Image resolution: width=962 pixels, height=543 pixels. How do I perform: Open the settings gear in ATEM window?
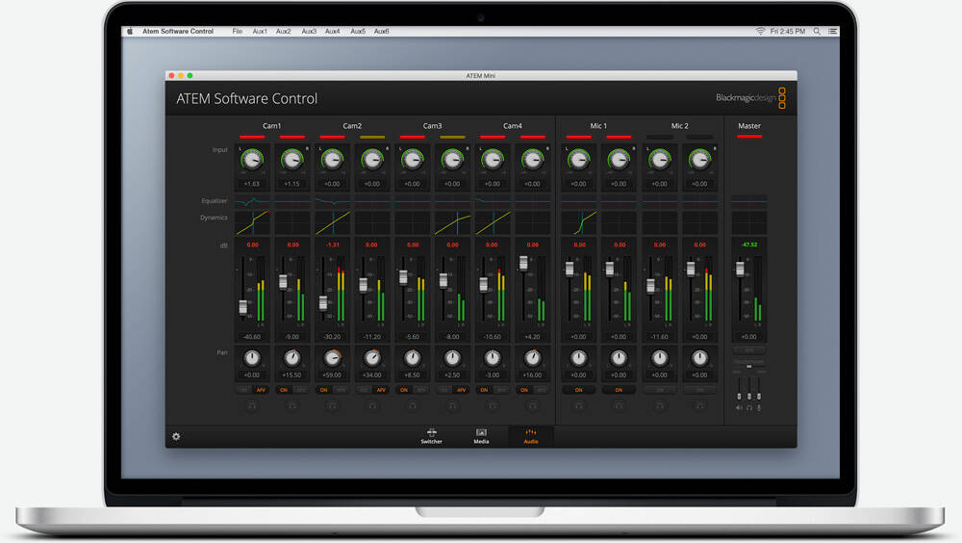tap(176, 437)
